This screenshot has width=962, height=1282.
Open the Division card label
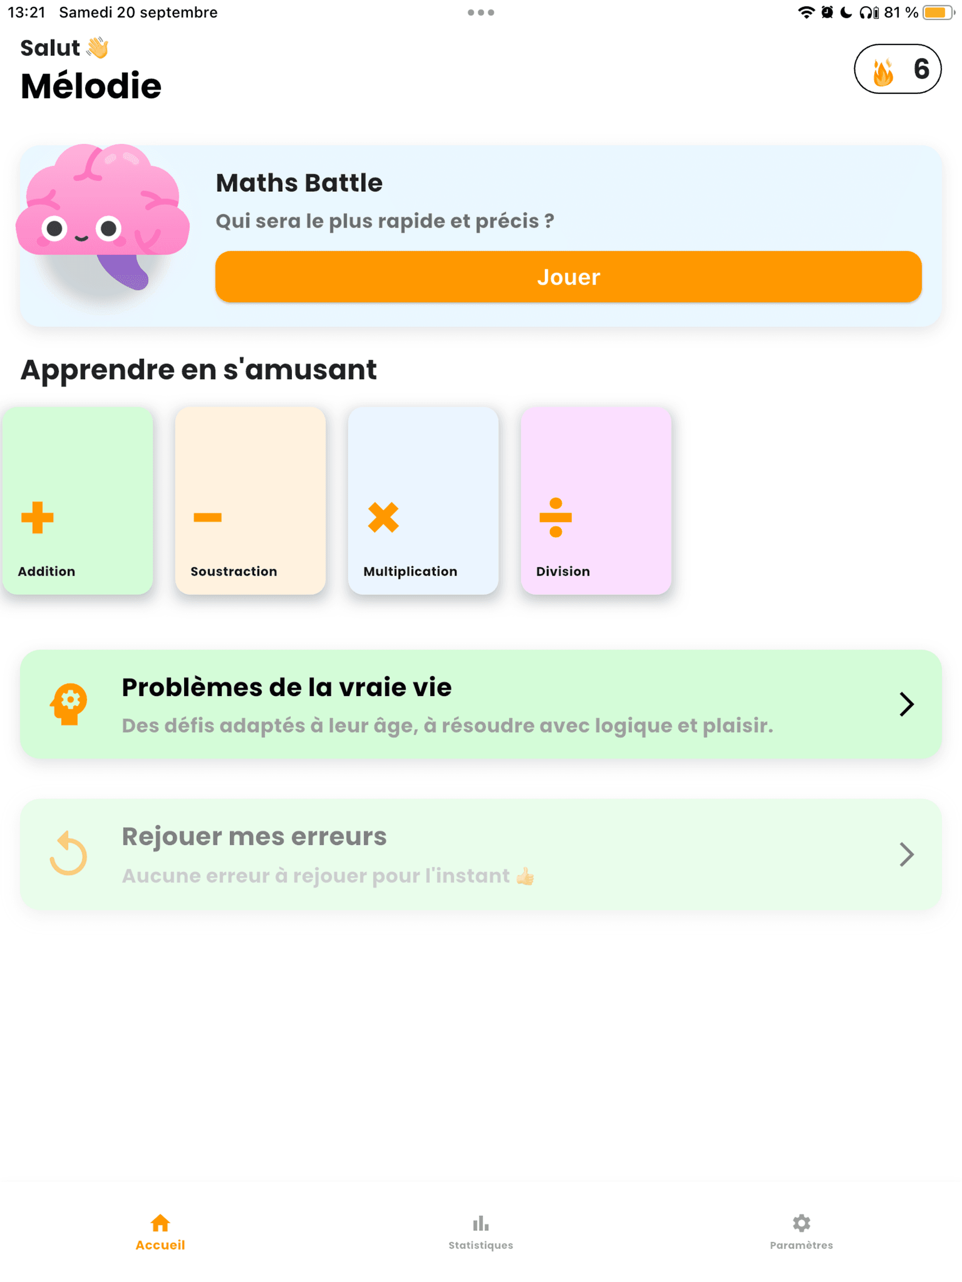pos(563,572)
